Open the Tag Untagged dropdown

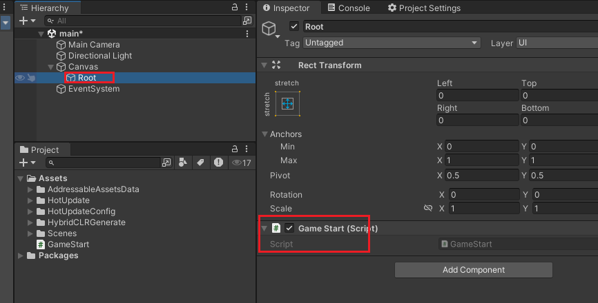[392, 43]
